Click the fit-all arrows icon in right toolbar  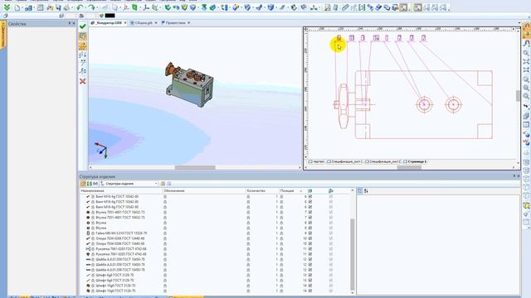tap(526, 61)
